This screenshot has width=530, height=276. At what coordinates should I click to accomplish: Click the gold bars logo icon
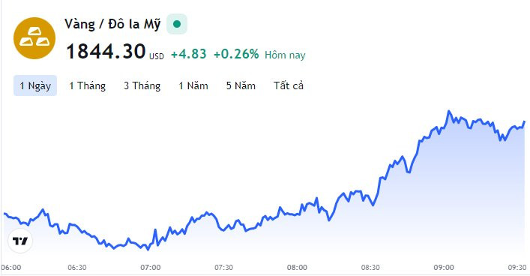click(34, 38)
